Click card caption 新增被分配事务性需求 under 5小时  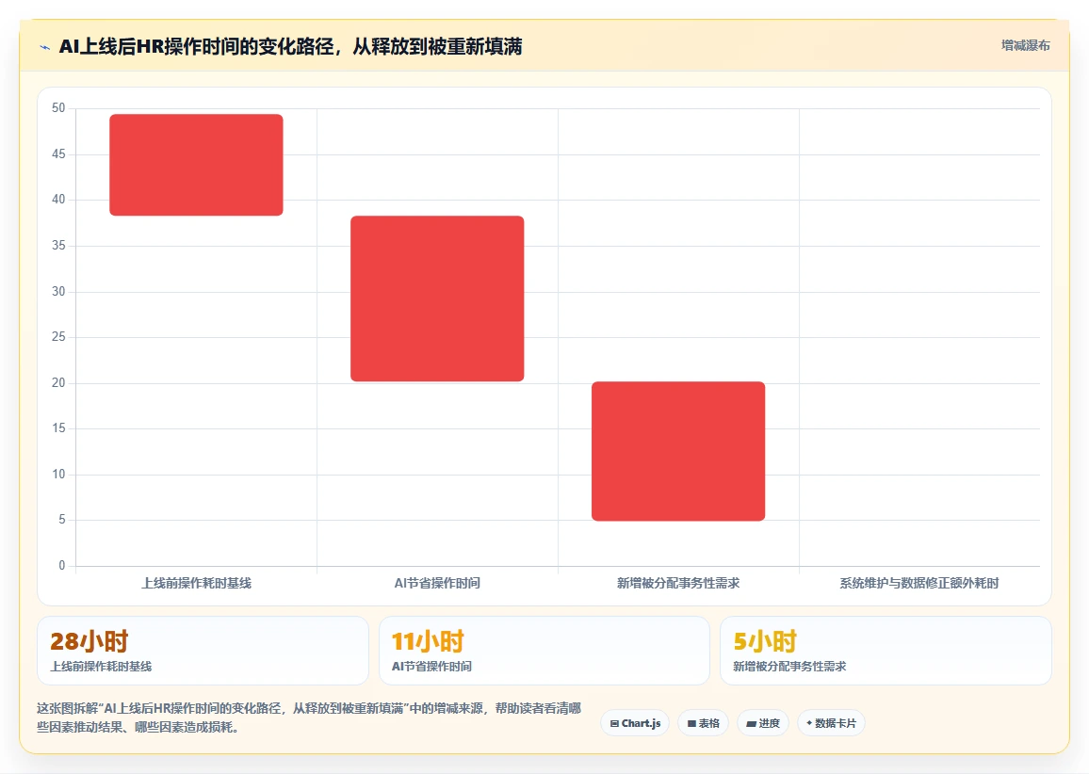[x=789, y=667]
